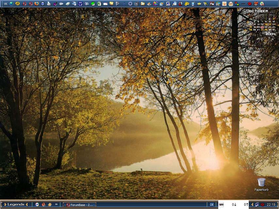The image size is (279, 209).
Task: Click the gray flag icon
Action: [118, 4]
